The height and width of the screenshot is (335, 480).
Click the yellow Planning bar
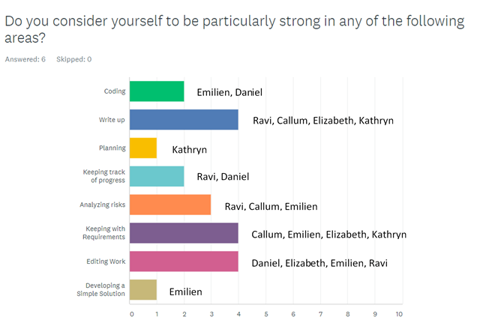tap(143, 148)
